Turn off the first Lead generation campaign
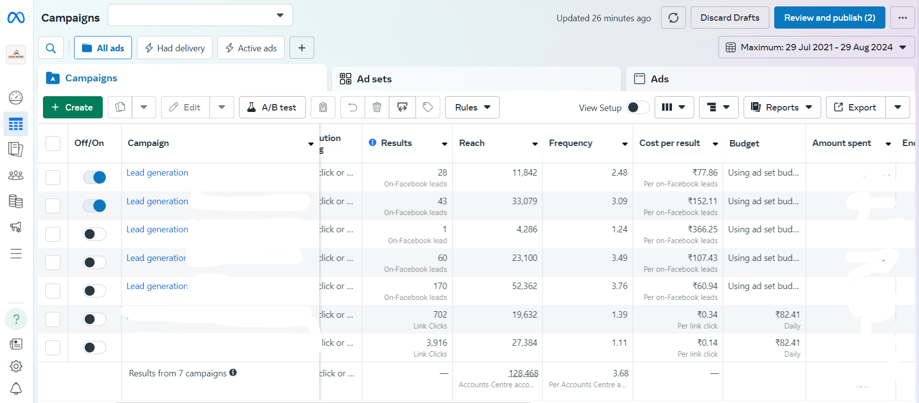 (94, 177)
